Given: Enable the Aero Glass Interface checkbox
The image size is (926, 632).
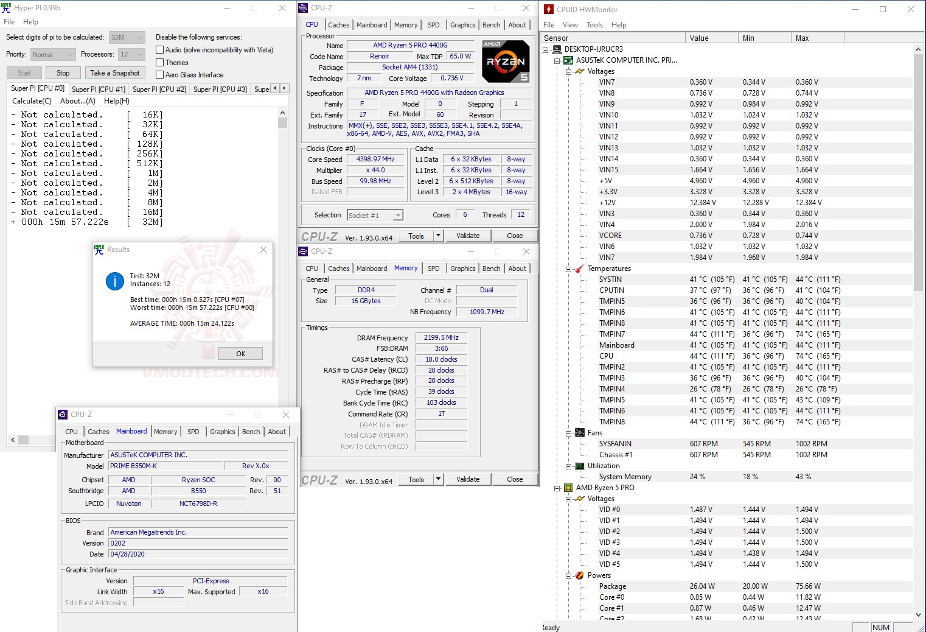Looking at the screenshot, I should 159,74.
